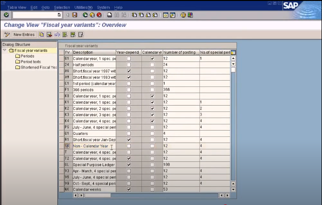Click the Select block icon
The width and height of the screenshot is (322, 205).
(x=73, y=35)
